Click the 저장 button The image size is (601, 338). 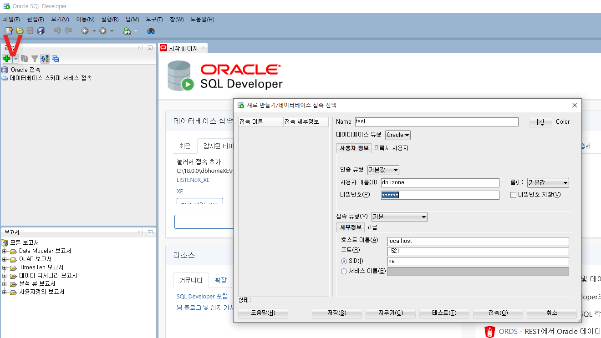[x=337, y=313]
